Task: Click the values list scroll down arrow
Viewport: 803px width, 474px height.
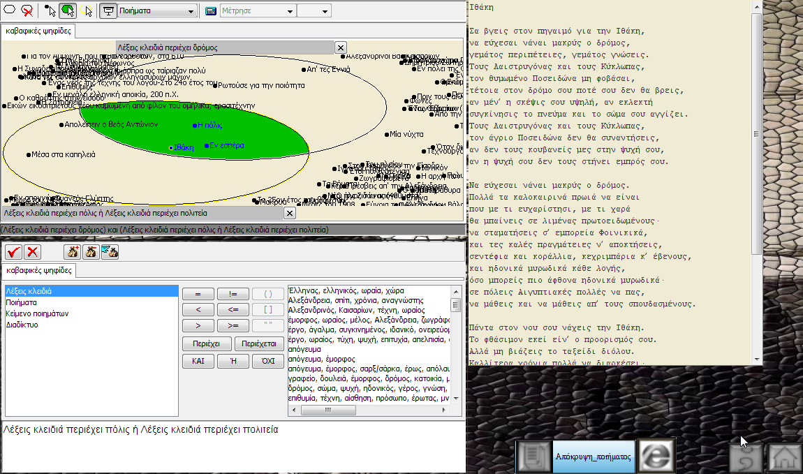Action: click(x=456, y=398)
